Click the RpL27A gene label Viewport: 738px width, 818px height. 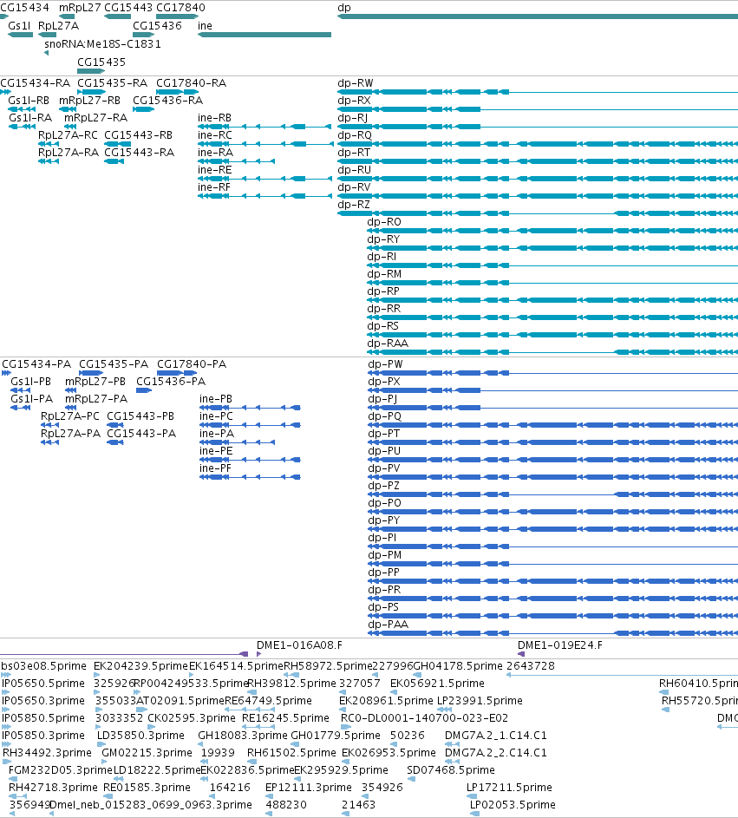(x=58, y=26)
